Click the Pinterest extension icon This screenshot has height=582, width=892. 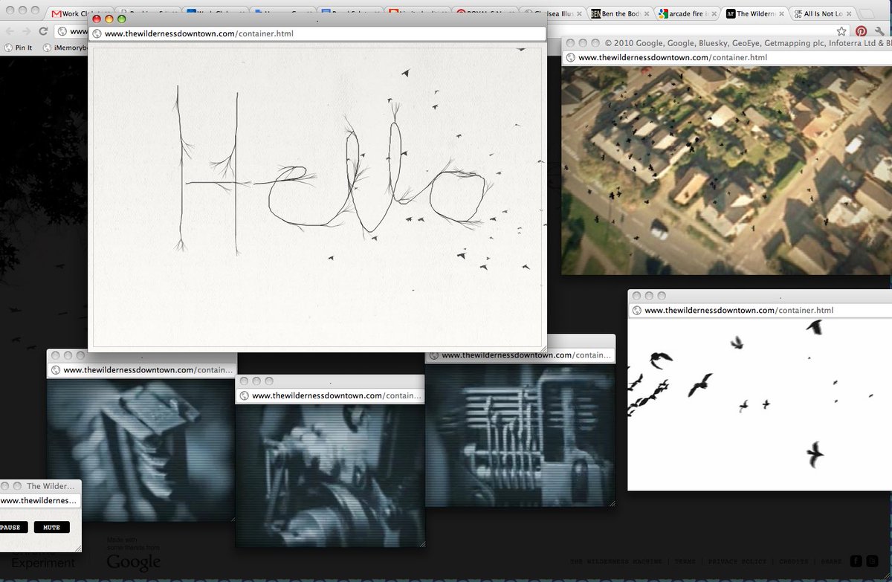click(861, 31)
